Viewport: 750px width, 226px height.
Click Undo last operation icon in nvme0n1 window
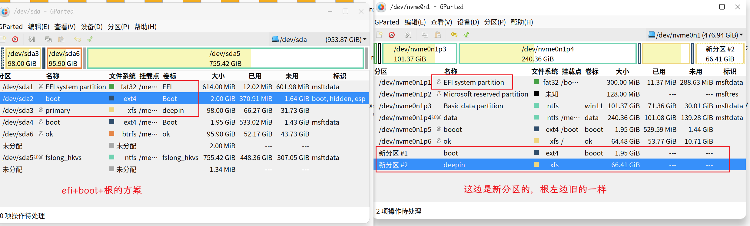454,35
